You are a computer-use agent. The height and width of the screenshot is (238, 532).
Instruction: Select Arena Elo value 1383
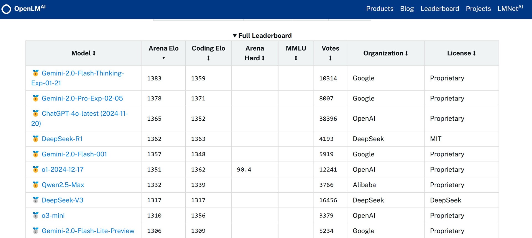pos(154,78)
